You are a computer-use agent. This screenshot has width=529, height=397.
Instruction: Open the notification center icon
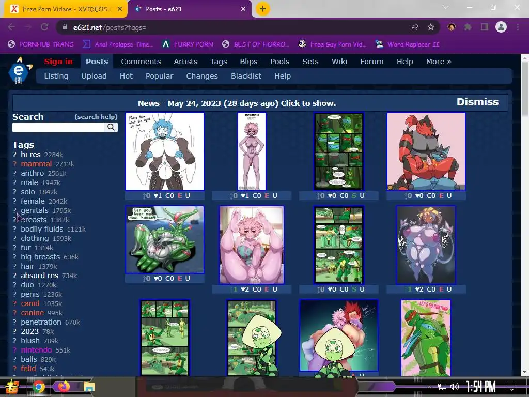tap(512, 387)
